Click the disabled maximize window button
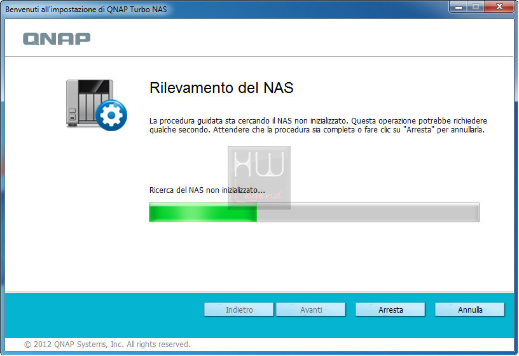 coord(476,6)
